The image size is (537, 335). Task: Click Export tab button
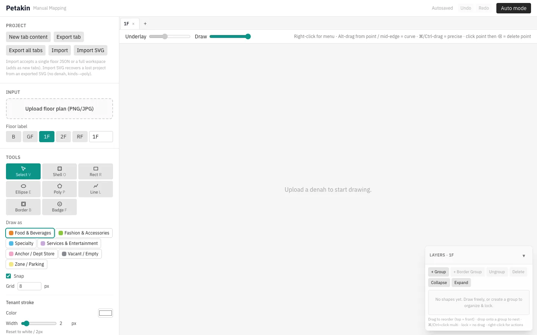click(x=69, y=37)
